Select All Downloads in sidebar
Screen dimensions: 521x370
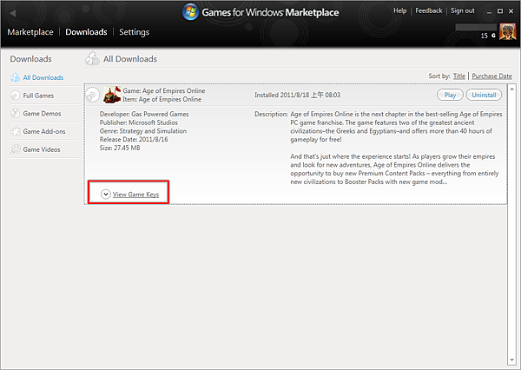tap(43, 77)
